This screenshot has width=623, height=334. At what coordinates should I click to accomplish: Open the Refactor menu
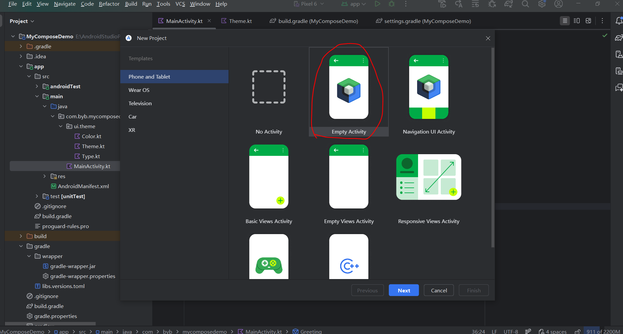tap(109, 4)
